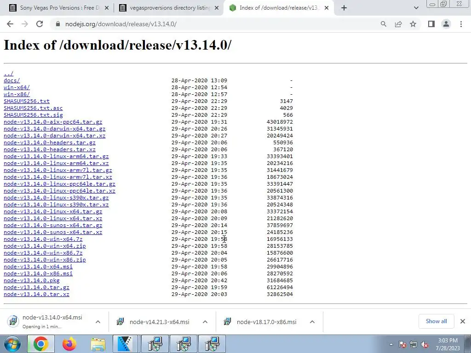
Task: Close the Index of /download/release tab
Action: click(x=327, y=8)
